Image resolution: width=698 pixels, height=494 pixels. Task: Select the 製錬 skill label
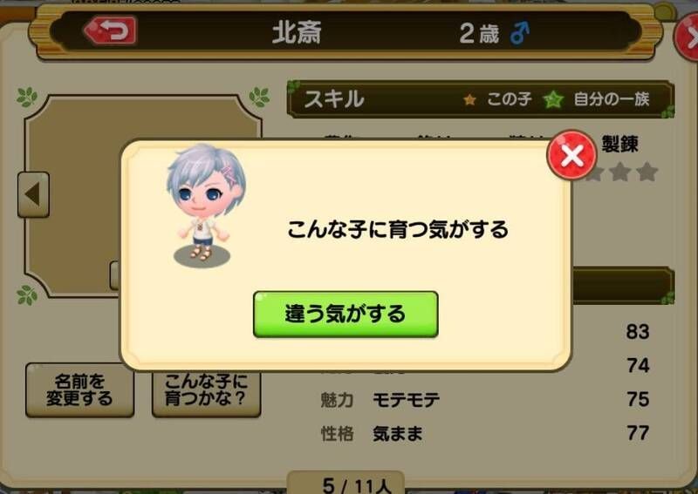click(619, 144)
